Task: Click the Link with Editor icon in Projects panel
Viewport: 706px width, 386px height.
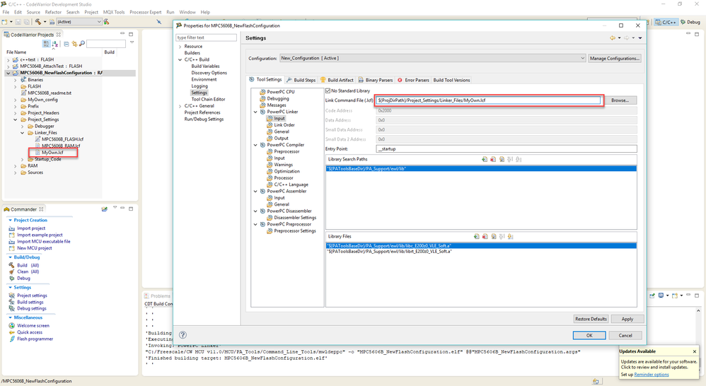Action: click(74, 44)
